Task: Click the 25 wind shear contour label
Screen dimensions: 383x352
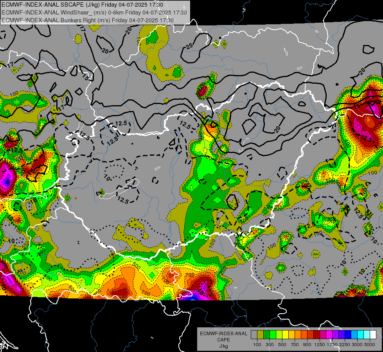Action: tap(190, 46)
